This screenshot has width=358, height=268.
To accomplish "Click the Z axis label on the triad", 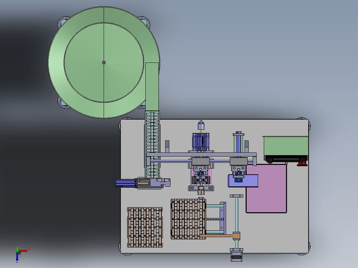I will pos(17,261).
